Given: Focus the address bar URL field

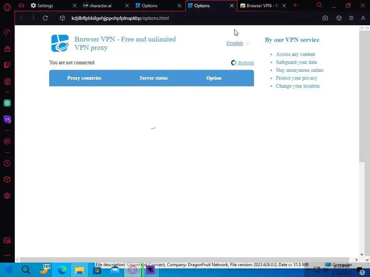Looking at the screenshot, I should pyautogui.click(x=189, y=18).
